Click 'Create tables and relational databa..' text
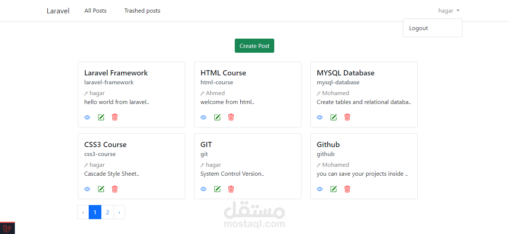 click(364, 102)
